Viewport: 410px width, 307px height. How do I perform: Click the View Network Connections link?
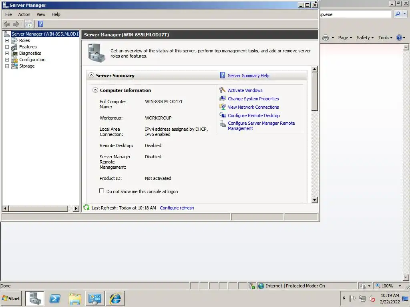[x=253, y=107]
